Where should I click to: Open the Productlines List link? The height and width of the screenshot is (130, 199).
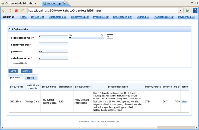coord(163,17)
